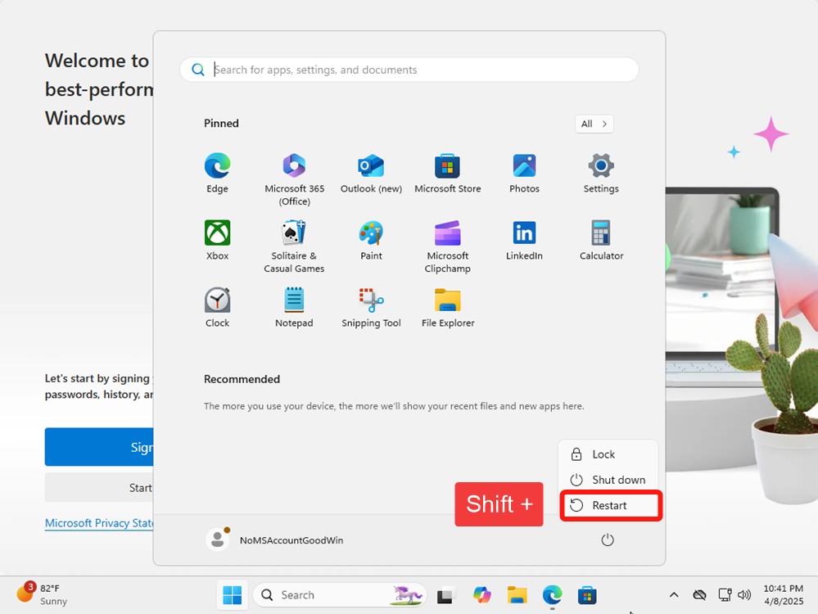Open the network status tray icon
The height and width of the screenshot is (614, 818).
click(725, 594)
